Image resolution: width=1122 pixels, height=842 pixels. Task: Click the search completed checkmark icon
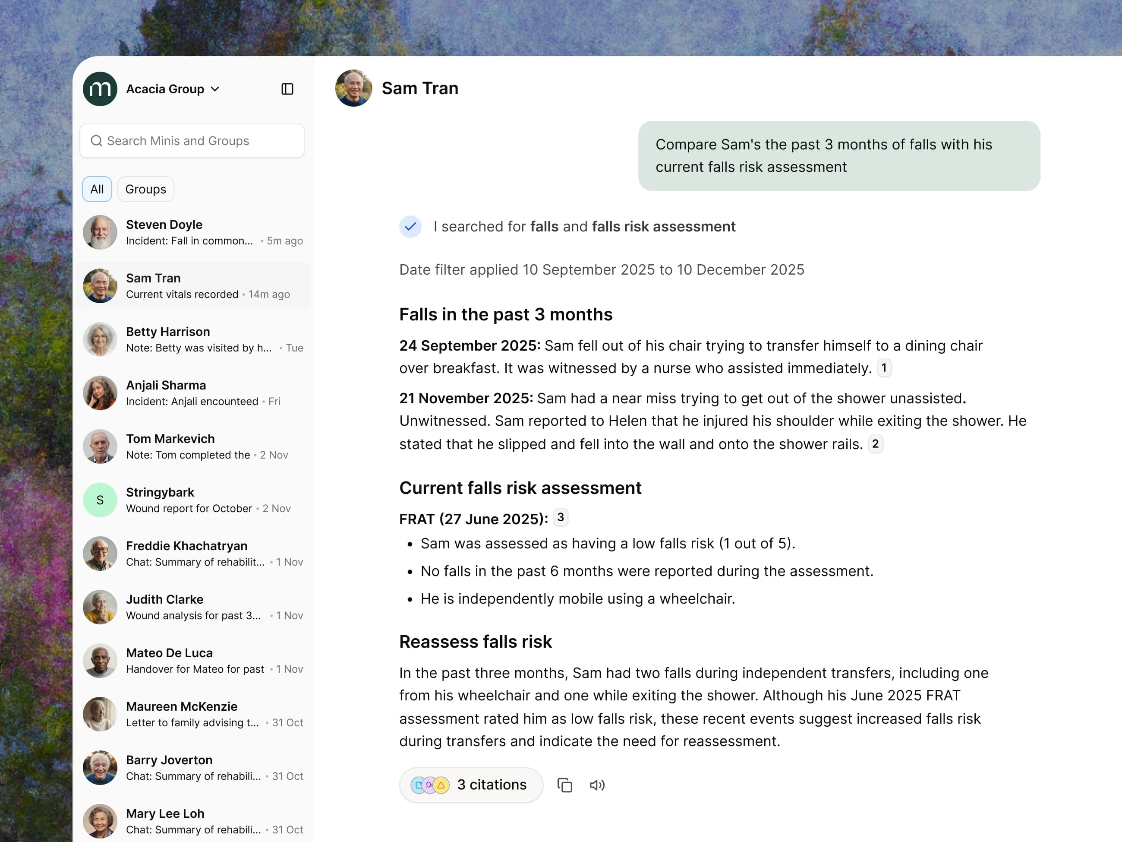coord(410,226)
